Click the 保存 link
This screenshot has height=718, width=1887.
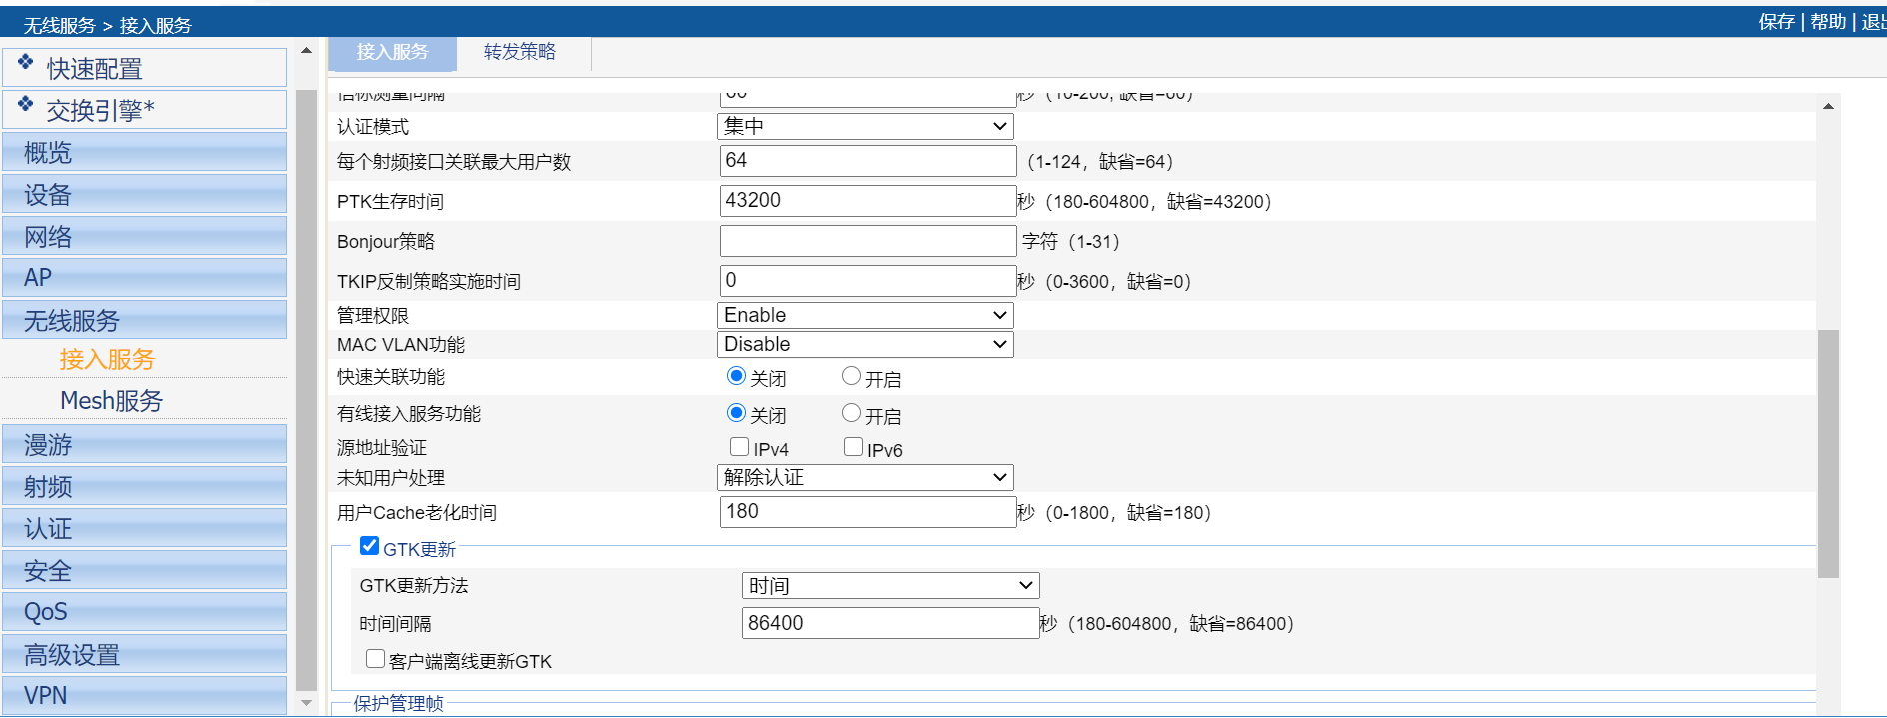(x=1776, y=21)
